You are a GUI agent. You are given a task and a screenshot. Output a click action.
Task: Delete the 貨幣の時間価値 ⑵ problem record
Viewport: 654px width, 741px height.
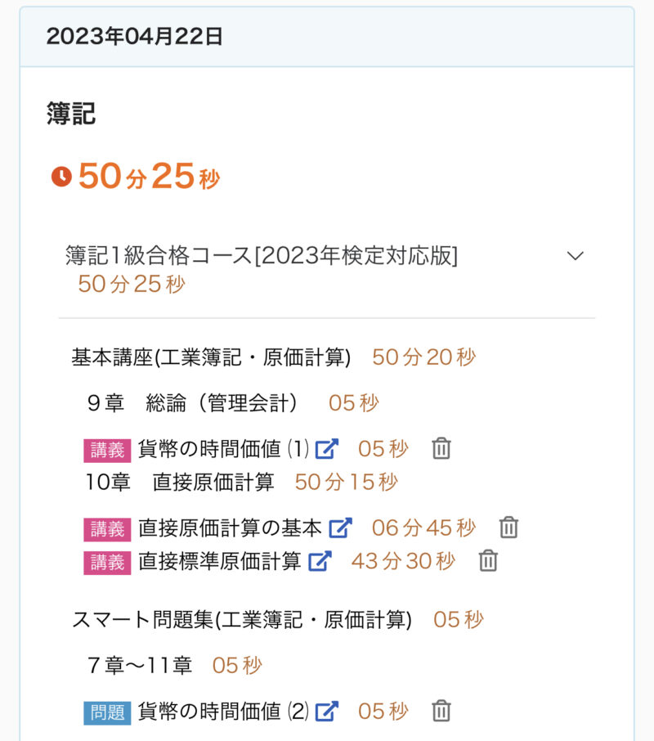point(441,711)
